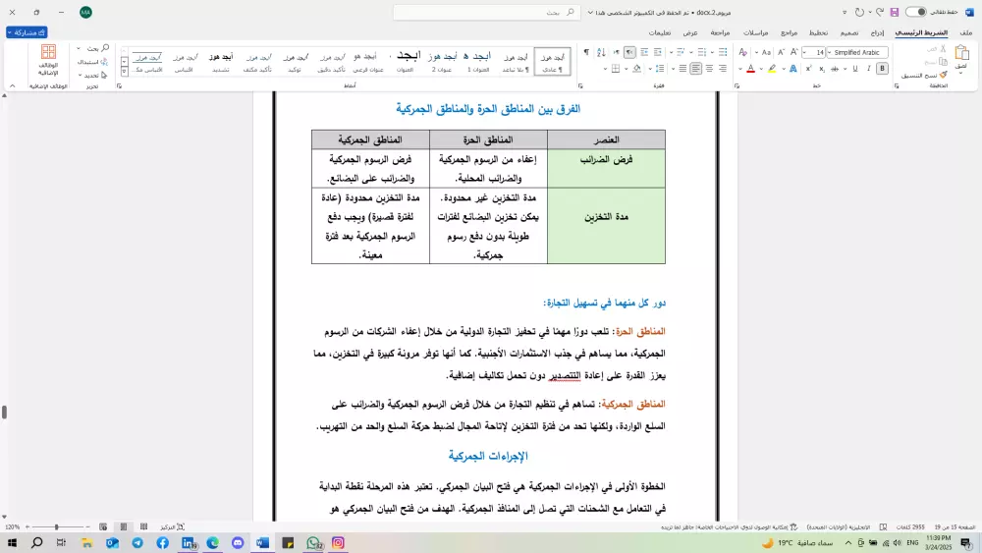Open line spacing options
The height and width of the screenshot is (553, 982).
660,69
